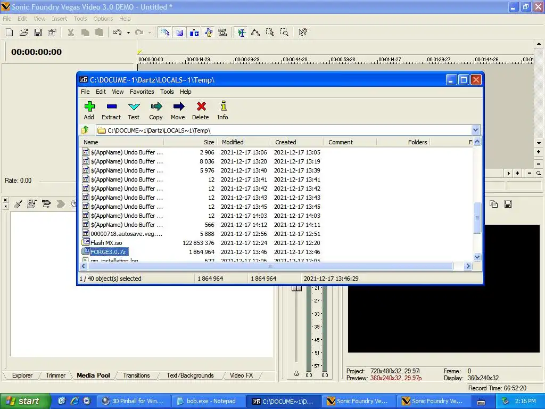This screenshot has height=409, width=545.
Task: Open project properties from the toolbar
Action: (52, 32)
